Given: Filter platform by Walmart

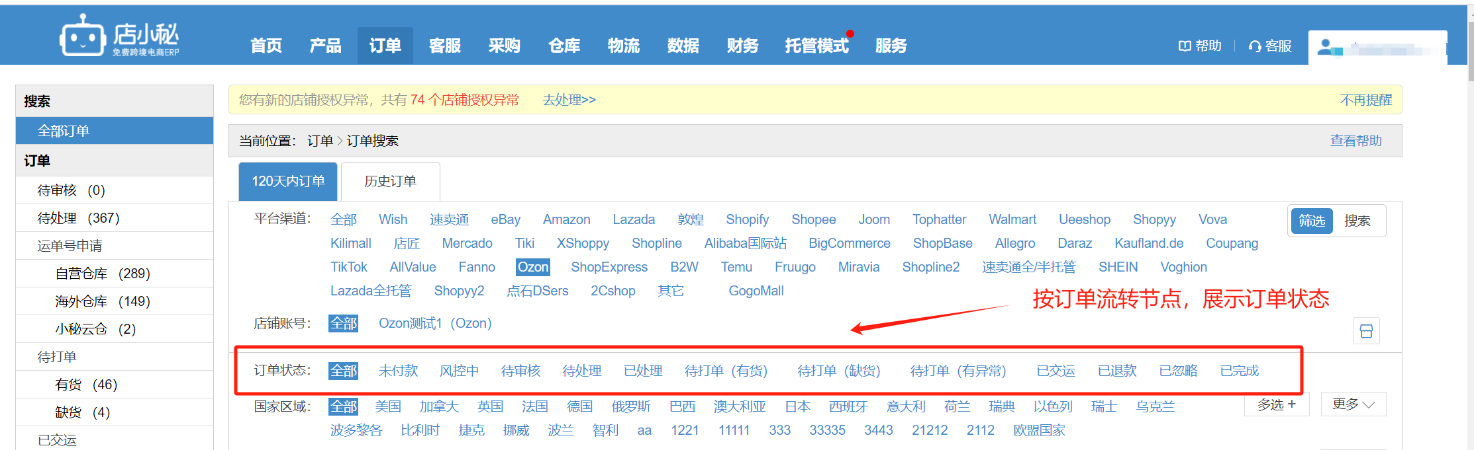Looking at the screenshot, I should pos(1012,219).
